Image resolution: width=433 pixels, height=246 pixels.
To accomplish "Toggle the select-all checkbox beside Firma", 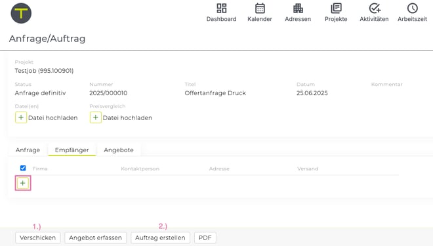I will [x=23, y=168].
